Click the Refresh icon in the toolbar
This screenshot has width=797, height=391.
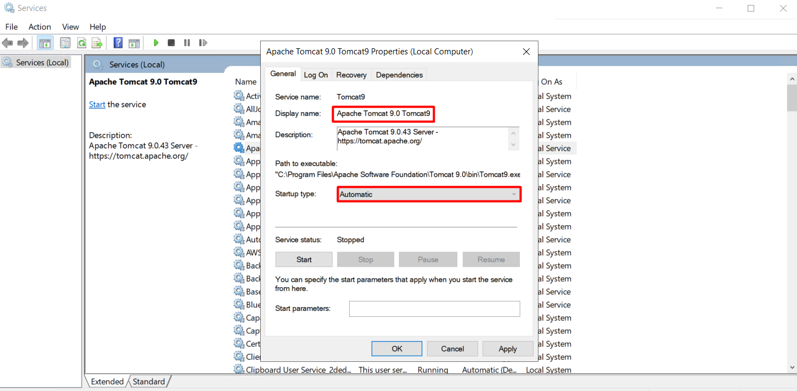[x=82, y=42]
